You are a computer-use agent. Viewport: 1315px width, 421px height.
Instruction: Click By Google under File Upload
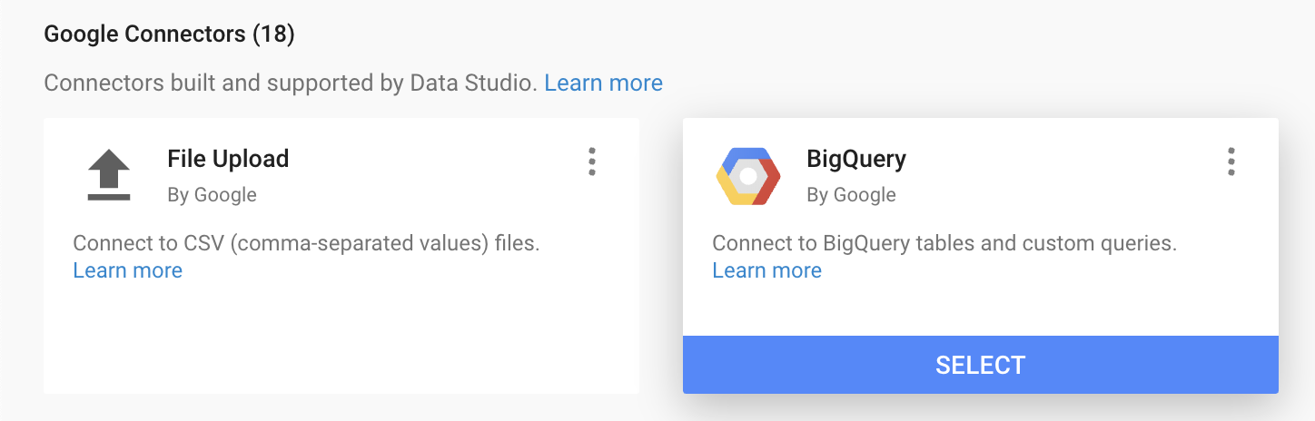coord(212,195)
